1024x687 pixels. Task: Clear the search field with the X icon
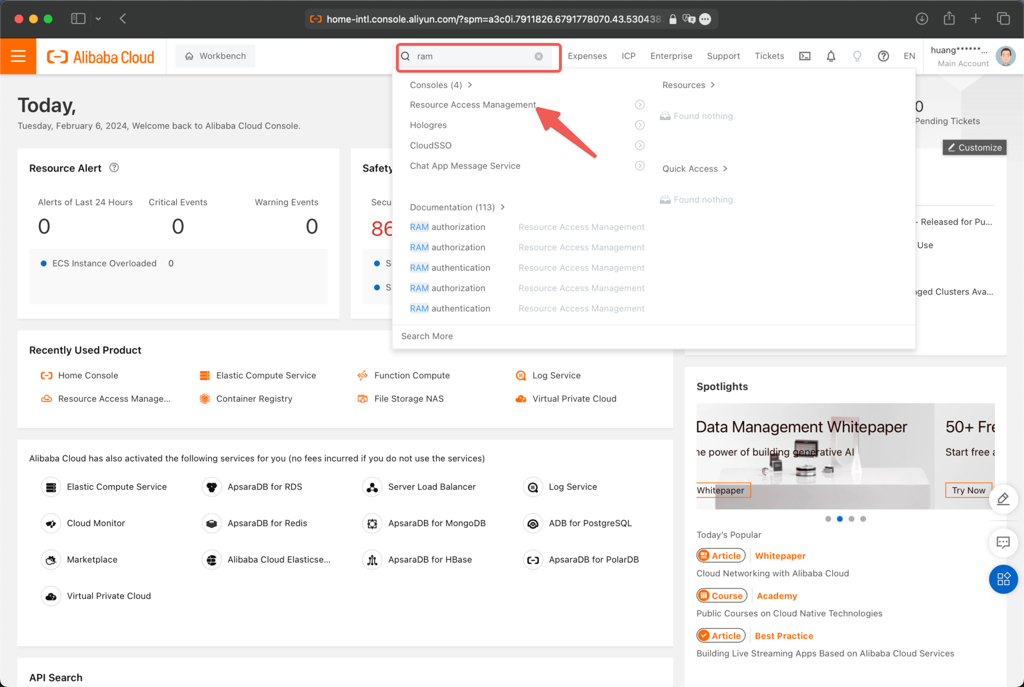click(538, 56)
